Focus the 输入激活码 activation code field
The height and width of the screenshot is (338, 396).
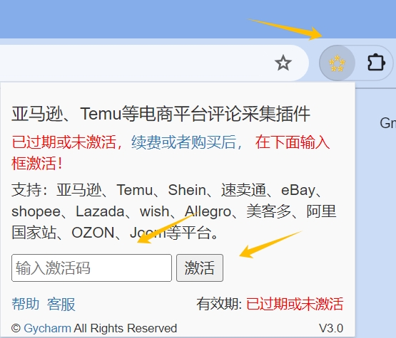[x=91, y=268]
